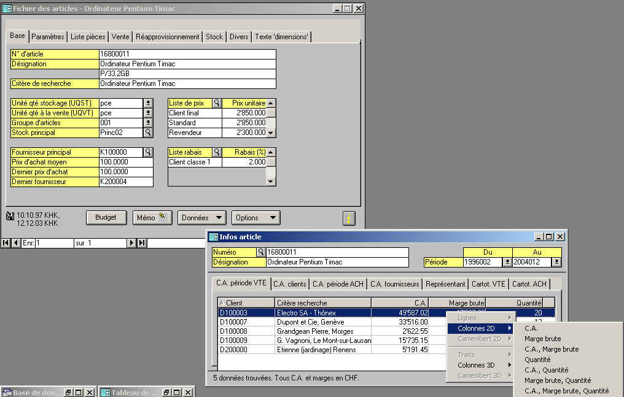The width and height of the screenshot is (624, 397).
Task: Open the Vente tab
Action: click(120, 37)
